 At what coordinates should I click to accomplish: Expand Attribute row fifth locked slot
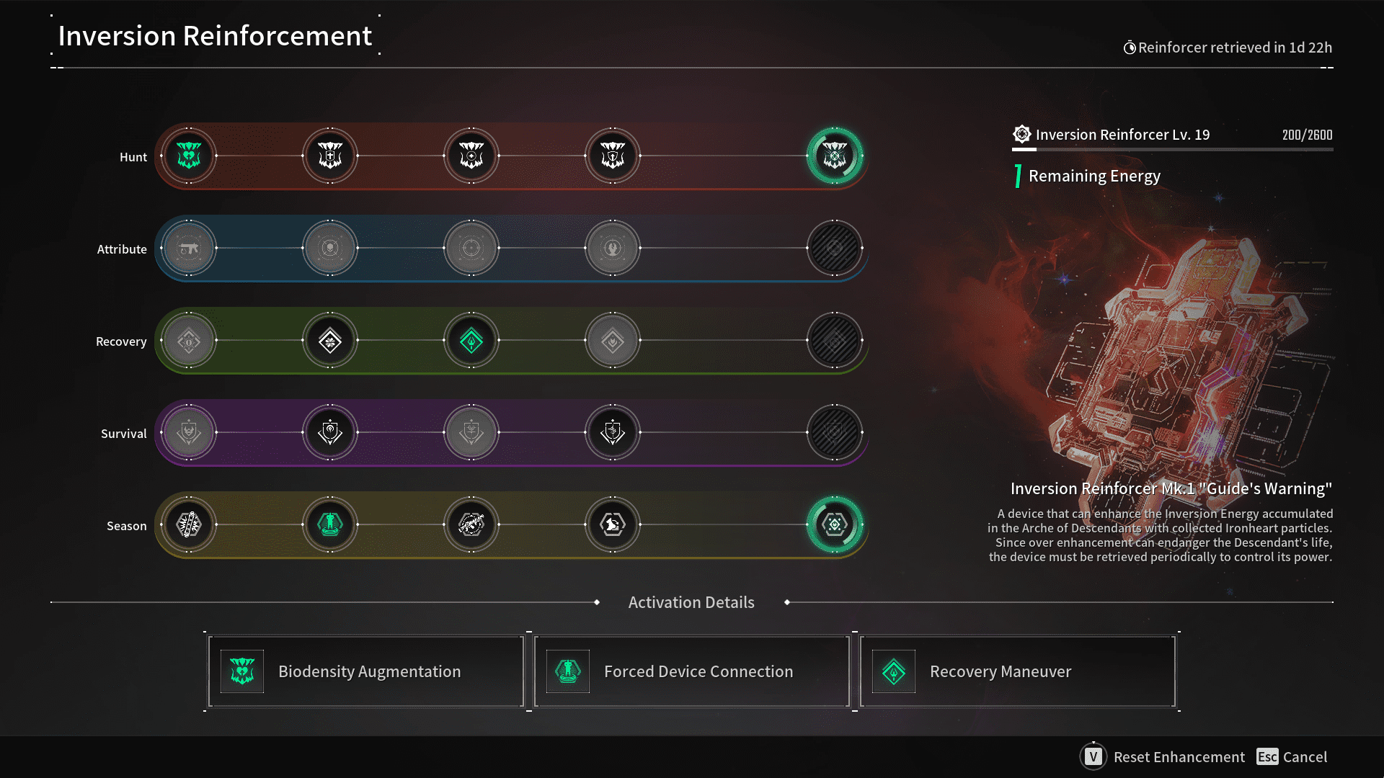[835, 248]
